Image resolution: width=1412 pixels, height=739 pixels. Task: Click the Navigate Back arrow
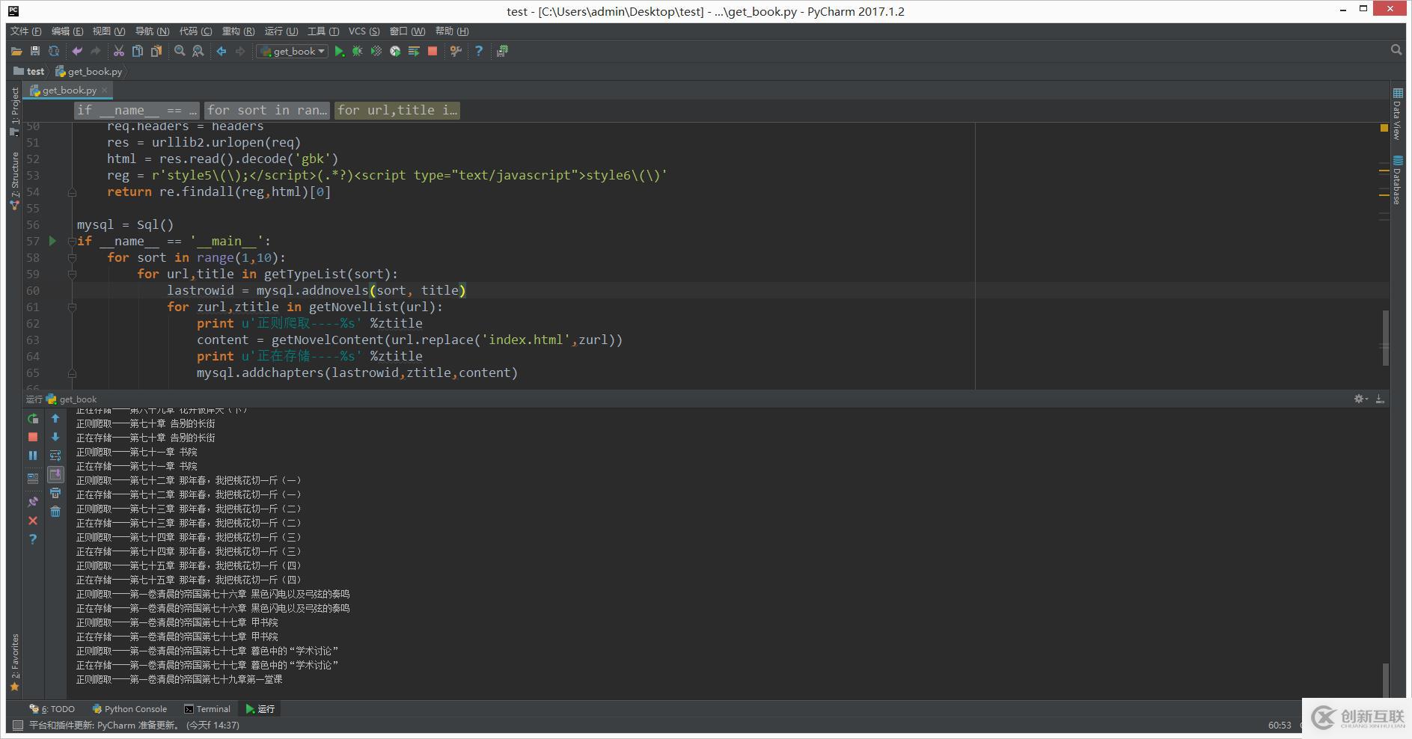(x=221, y=51)
